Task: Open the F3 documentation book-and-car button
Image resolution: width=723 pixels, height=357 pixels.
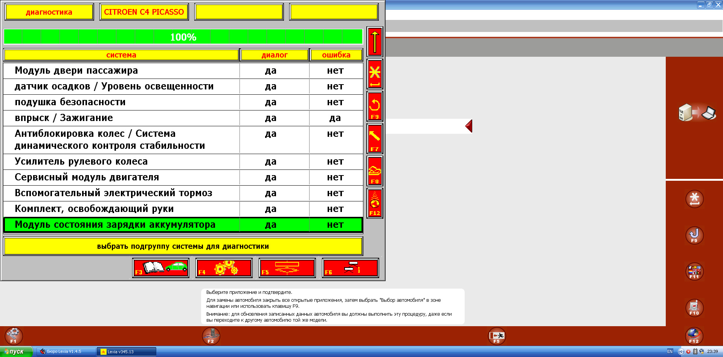Action: [x=161, y=268]
